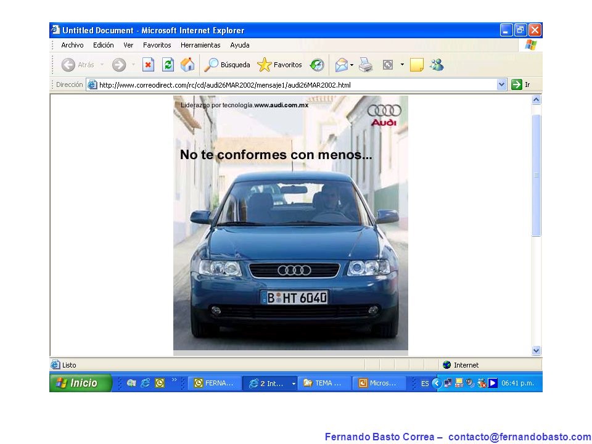This screenshot has width=592, height=444.
Task: Switch to the FERNA... taskbar window
Action: pyautogui.click(x=215, y=383)
